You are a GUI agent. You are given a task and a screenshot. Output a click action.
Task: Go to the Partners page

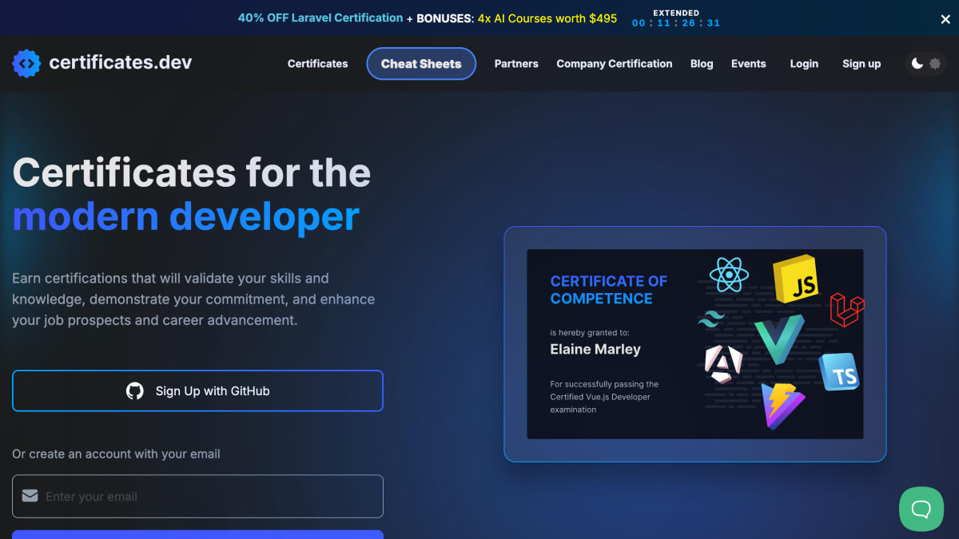516,64
